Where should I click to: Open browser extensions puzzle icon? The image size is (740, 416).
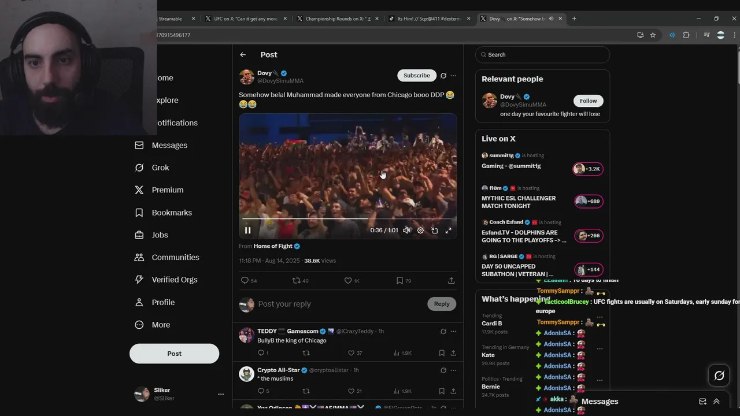[x=686, y=35]
